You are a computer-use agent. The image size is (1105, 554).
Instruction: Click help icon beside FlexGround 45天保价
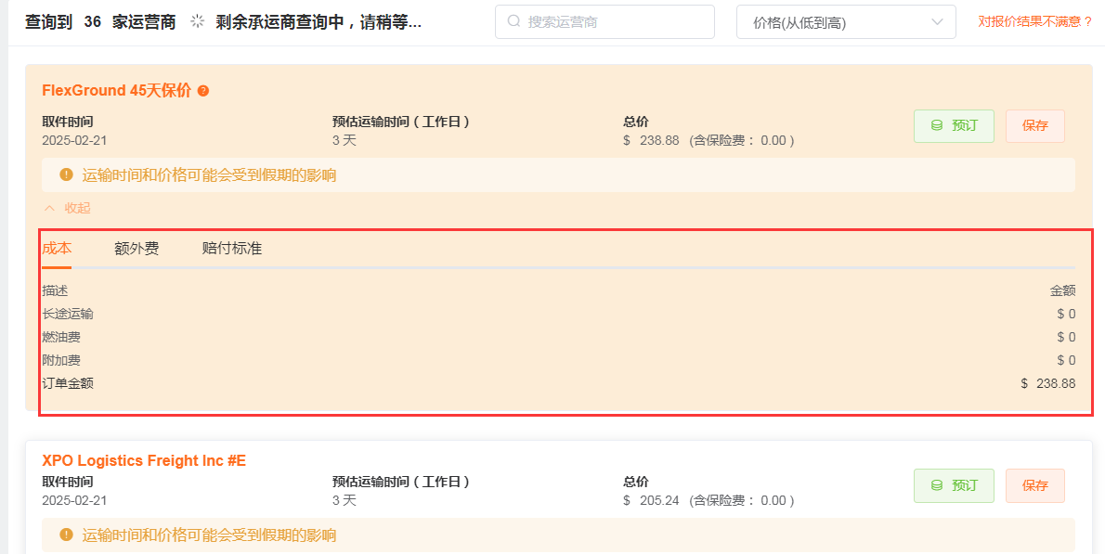pos(203,91)
